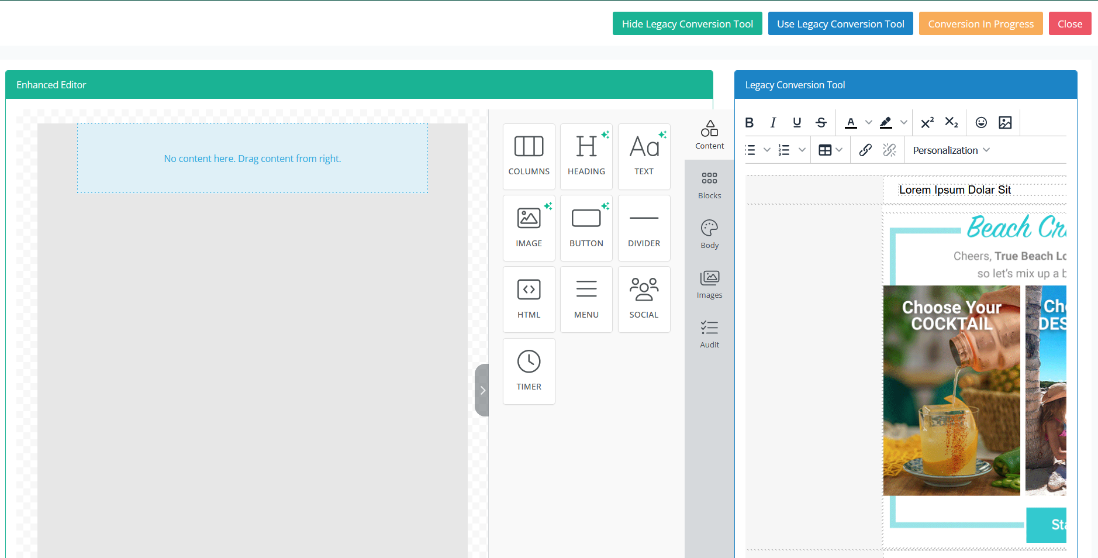This screenshot has height=558, width=1098.
Task: Toggle underline text formatting
Action: pyautogui.click(x=796, y=122)
